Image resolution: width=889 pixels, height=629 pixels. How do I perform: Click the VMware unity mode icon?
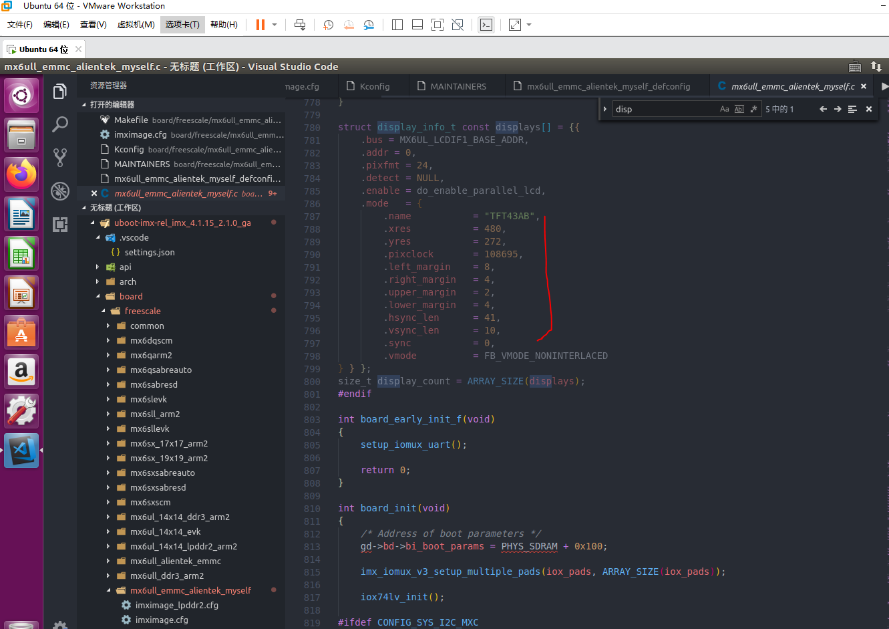pyautogui.click(x=458, y=25)
